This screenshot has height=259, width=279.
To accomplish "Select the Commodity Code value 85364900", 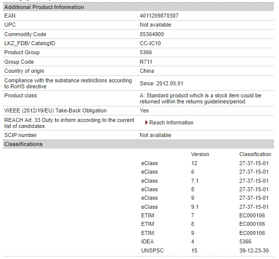I will [152, 34].
